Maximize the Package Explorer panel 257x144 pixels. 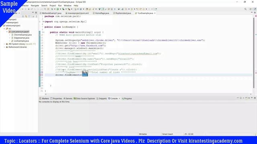pos(36,13)
